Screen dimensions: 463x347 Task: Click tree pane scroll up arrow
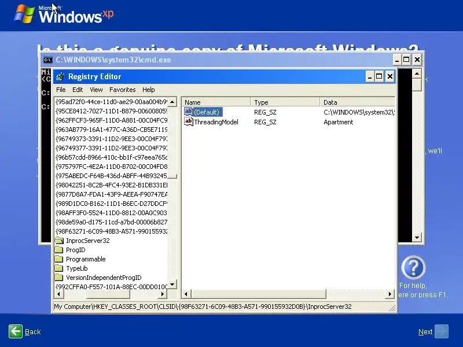(x=172, y=102)
